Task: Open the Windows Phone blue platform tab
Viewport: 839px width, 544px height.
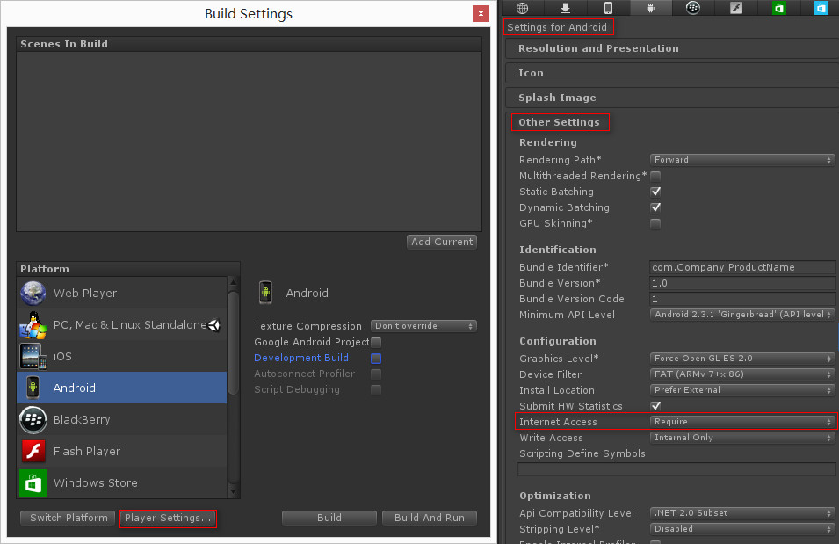Action: click(821, 8)
